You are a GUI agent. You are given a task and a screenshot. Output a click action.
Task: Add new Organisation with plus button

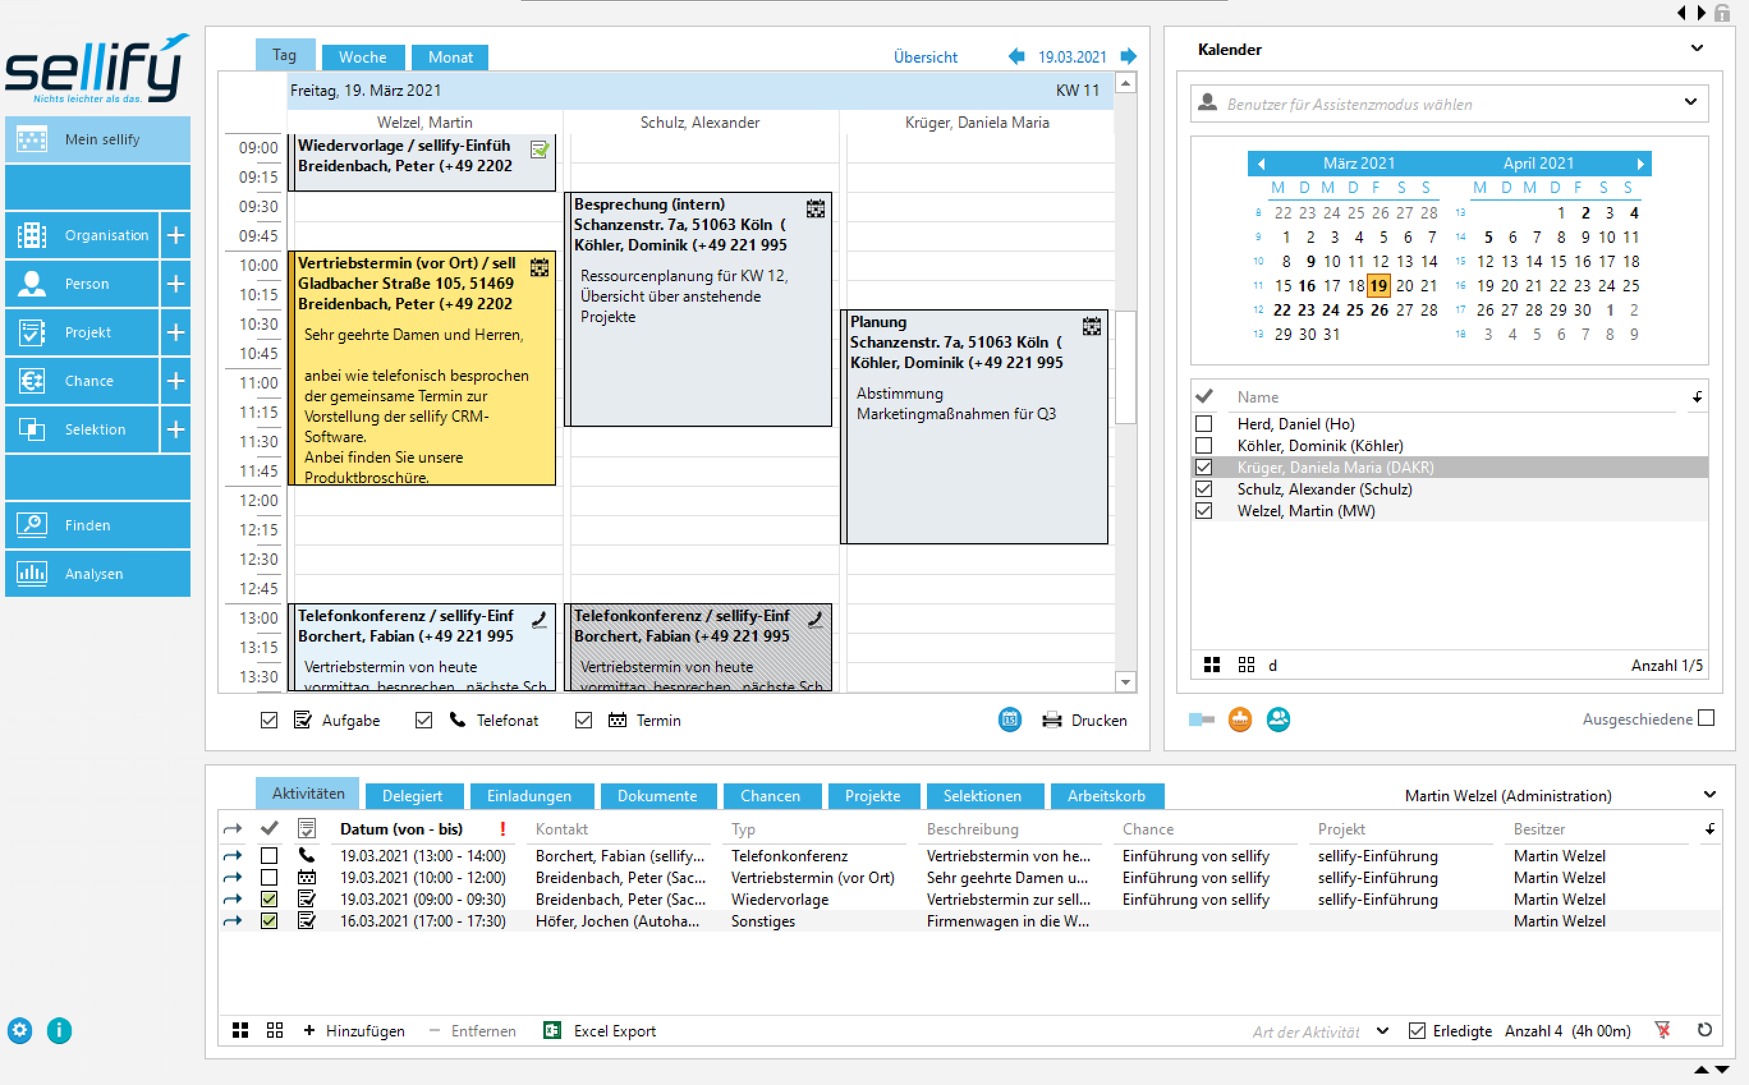(176, 235)
